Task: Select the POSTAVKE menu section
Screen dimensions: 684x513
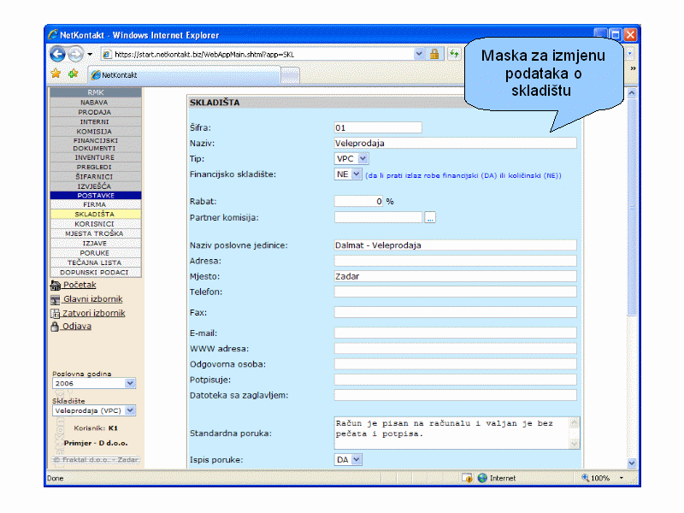Action: (x=96, y=196)
